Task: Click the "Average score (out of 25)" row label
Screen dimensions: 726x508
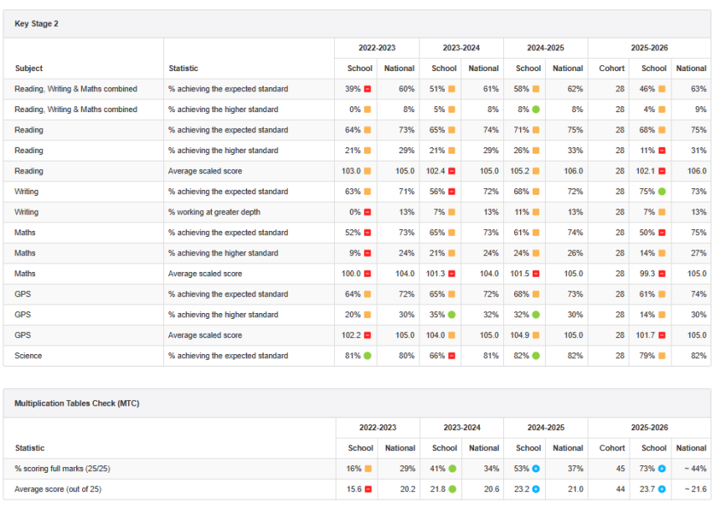Action: pyautogui.click(x=58, y=489)
